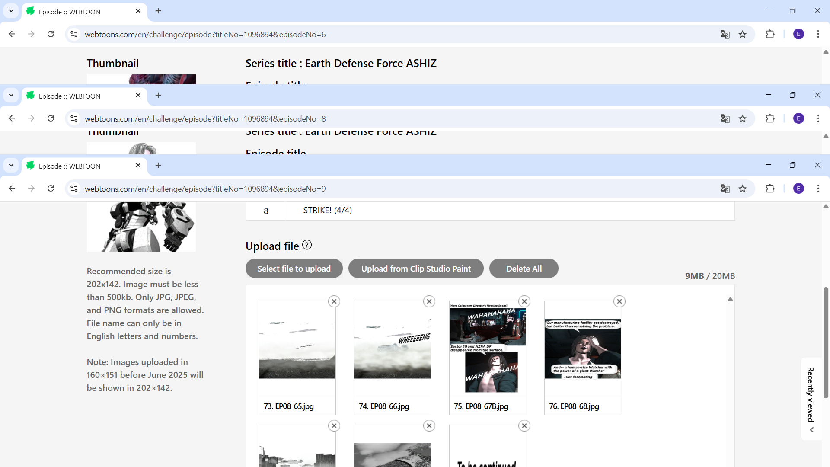
Task: Click scroll-up arrow in episode 9 page scrollbar
Action: click(826, 206)
